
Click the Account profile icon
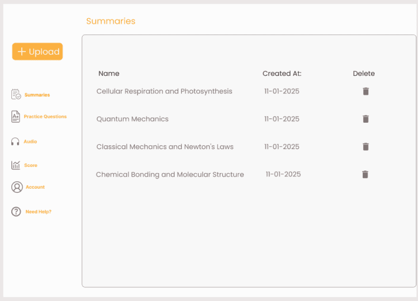coord(17,187)
